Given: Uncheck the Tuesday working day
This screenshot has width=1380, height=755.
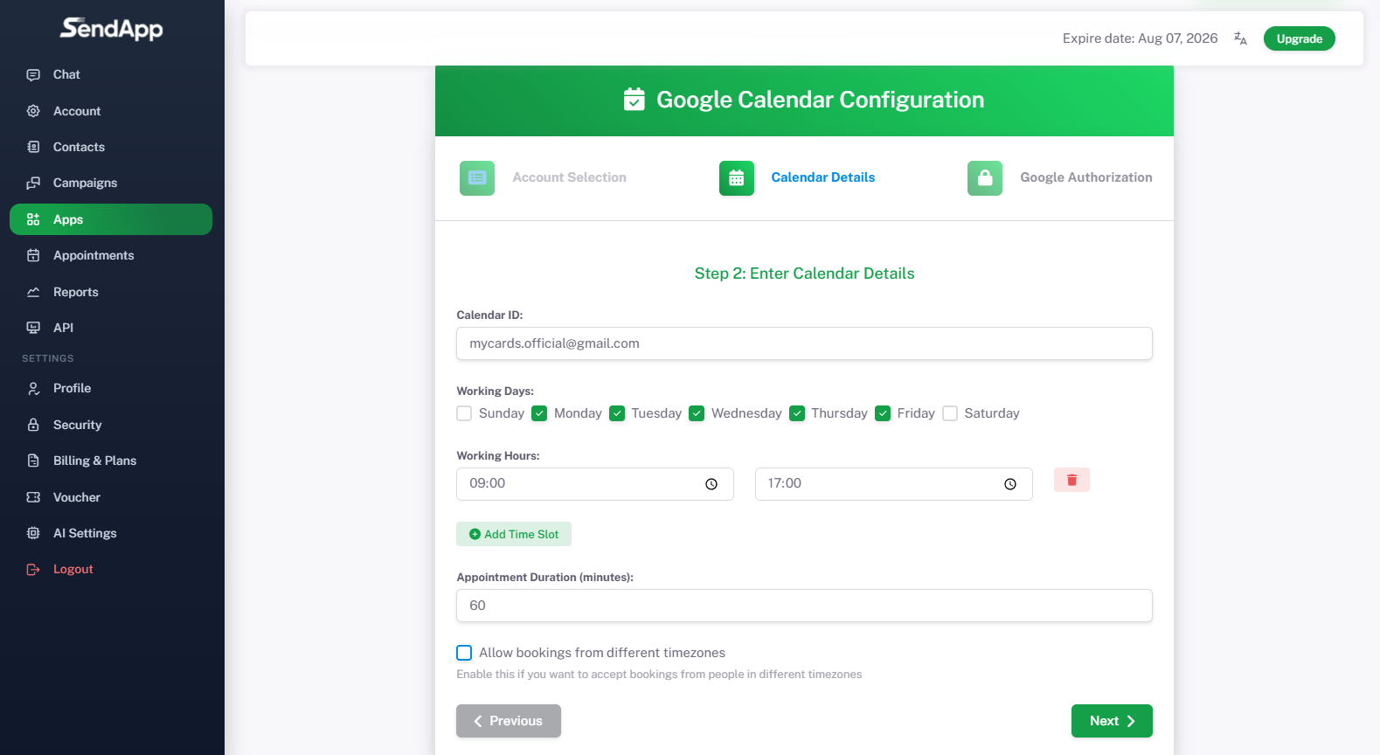Looking at the screenshot, I should [617, 413].
